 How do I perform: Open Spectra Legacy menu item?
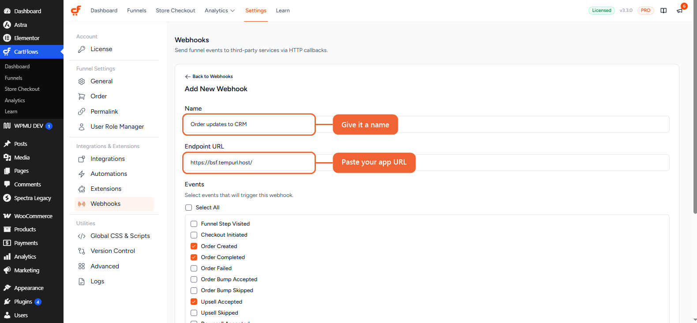32,198
